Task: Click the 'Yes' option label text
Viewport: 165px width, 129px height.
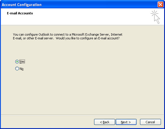Action: pos(22,61)
